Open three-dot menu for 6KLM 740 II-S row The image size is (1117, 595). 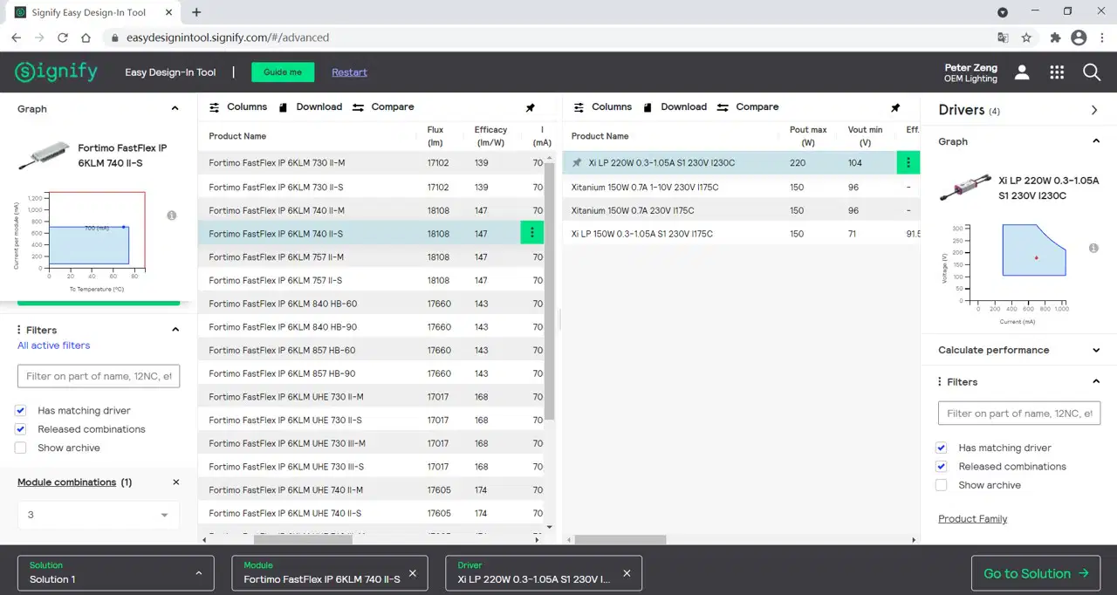532,233
